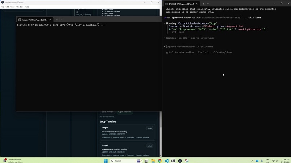Click the 'Serving HTTP on 127.0.0.1' output line
Screen dimensions: 291x163
pos(61,25)
